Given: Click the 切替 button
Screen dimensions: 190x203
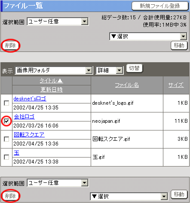Looking at the screenshot, I should 134,68.
